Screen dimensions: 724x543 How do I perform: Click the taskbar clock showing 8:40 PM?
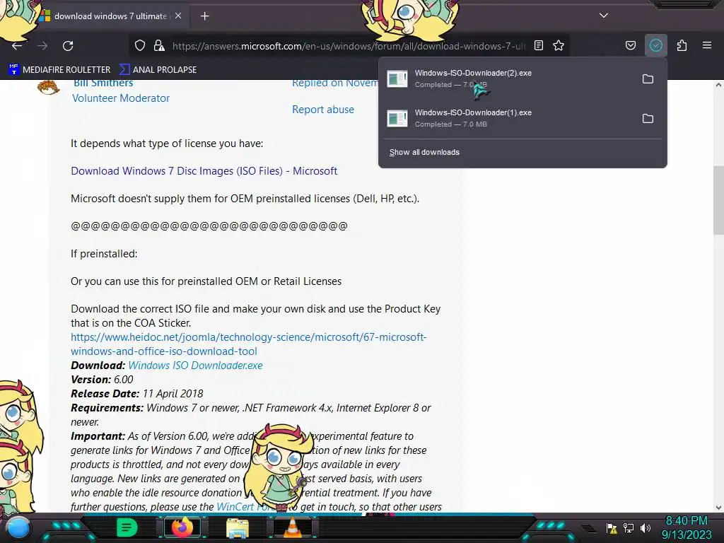(687, 527)
